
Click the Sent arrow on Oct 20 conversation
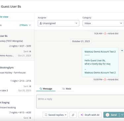[30, 86]
